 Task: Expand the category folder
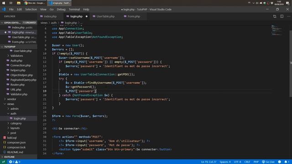(x=16, y=123)
